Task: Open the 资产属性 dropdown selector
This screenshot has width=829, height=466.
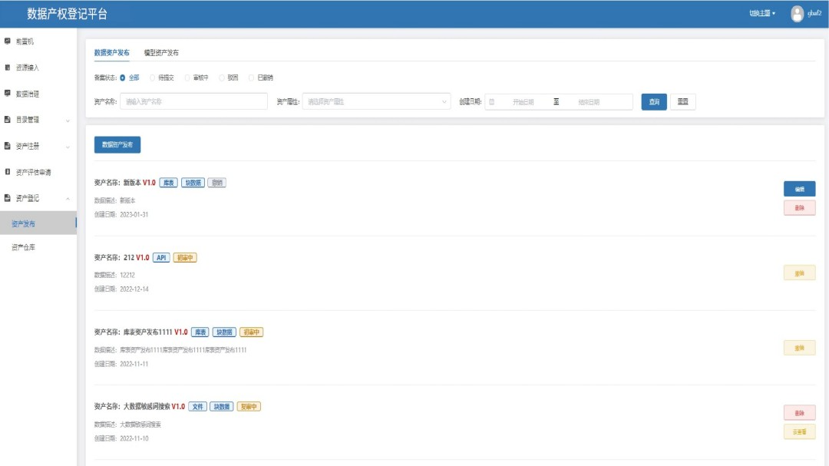Action: tap(376, 101)
